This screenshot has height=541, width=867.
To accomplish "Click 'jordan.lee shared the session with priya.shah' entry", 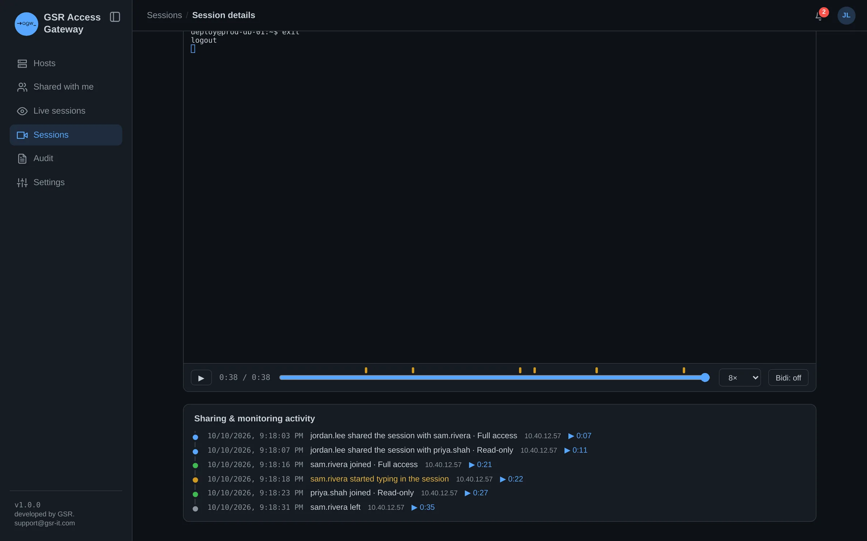I will pyautogui.click(x=411, y=450).
